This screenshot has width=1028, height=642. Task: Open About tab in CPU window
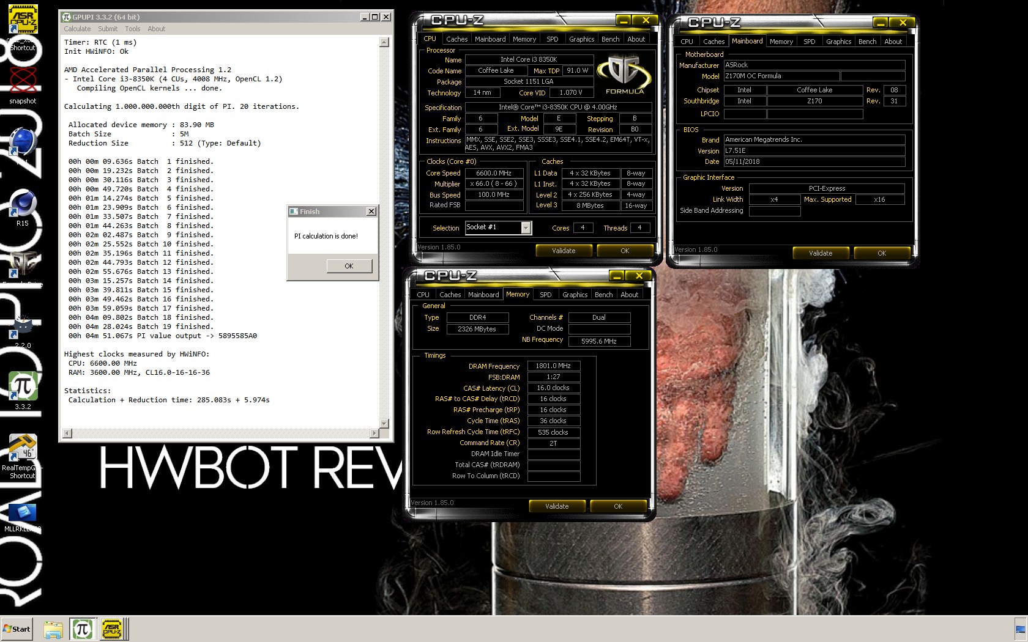(636, 39)
